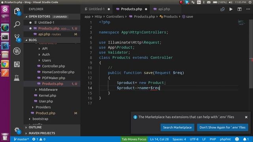
Task: Click phpfmt in status bar
Action: 225,139
